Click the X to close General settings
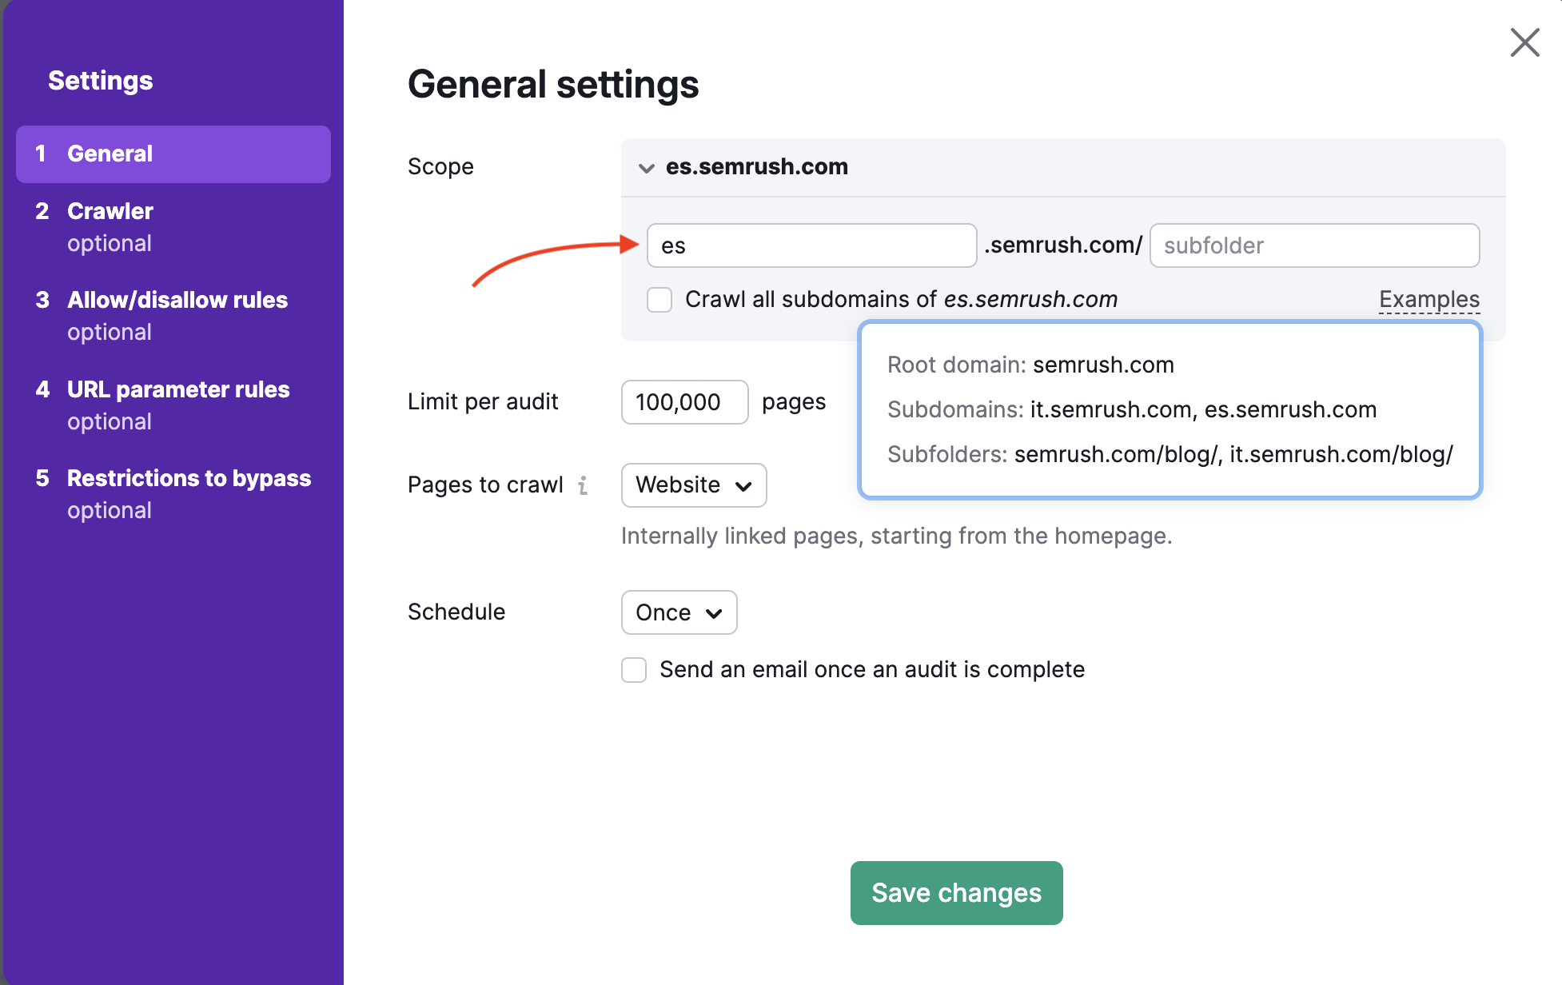The width and height of the screenshot is (1562, 985). [1524, 42]
